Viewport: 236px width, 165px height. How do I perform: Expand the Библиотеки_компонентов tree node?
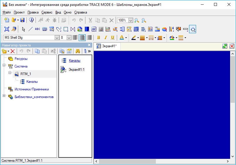[4, 96]
